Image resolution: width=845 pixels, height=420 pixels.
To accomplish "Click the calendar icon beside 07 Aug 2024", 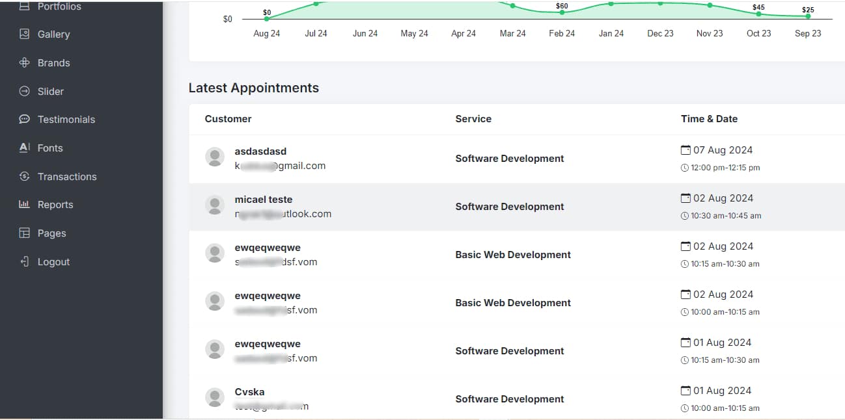I will coord(686,150).
